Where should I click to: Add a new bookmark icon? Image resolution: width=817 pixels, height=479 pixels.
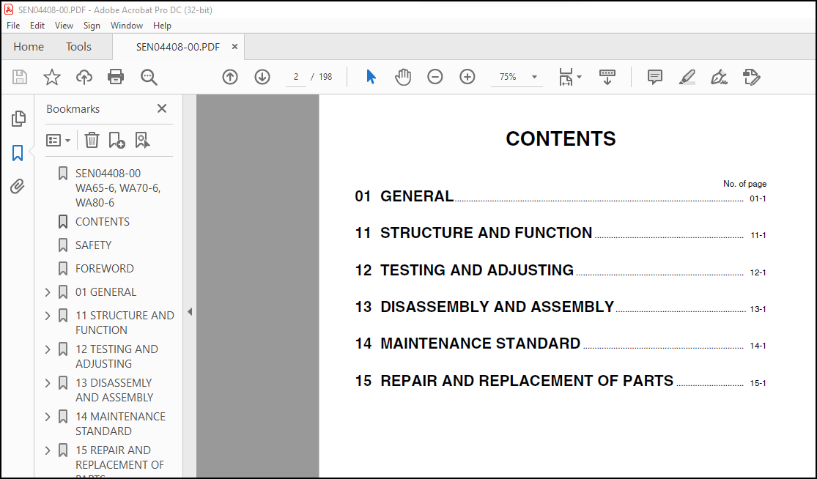click(x=117, y=140)
